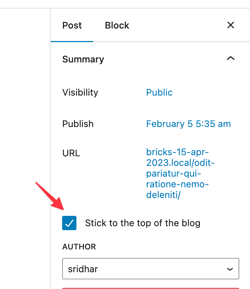The height and width of the screenshot is (289, 250).
Task: Switch to the Block tab
Action: (x=117, y=25)
